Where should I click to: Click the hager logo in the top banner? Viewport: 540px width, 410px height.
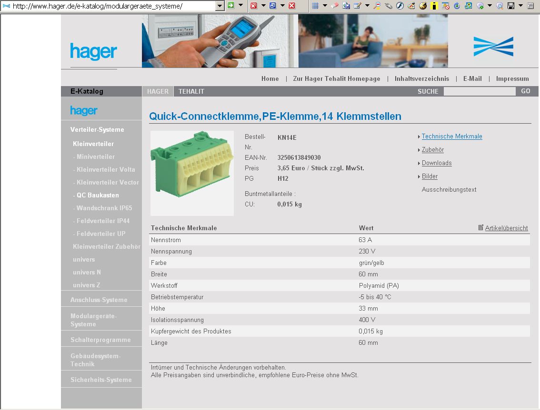tap(93, 51)
